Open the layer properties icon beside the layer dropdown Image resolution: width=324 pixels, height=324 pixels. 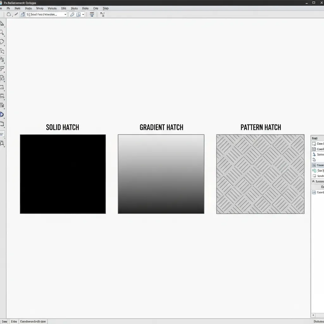click(x=22, y=14)
